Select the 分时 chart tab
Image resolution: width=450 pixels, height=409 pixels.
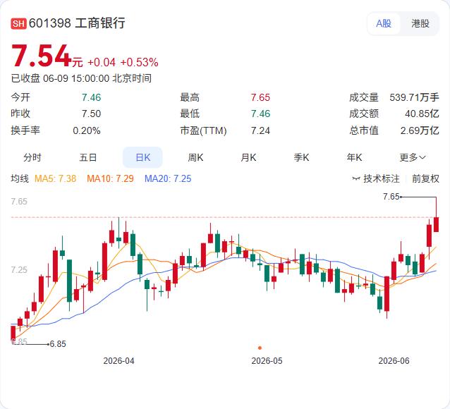coord(32,157)
